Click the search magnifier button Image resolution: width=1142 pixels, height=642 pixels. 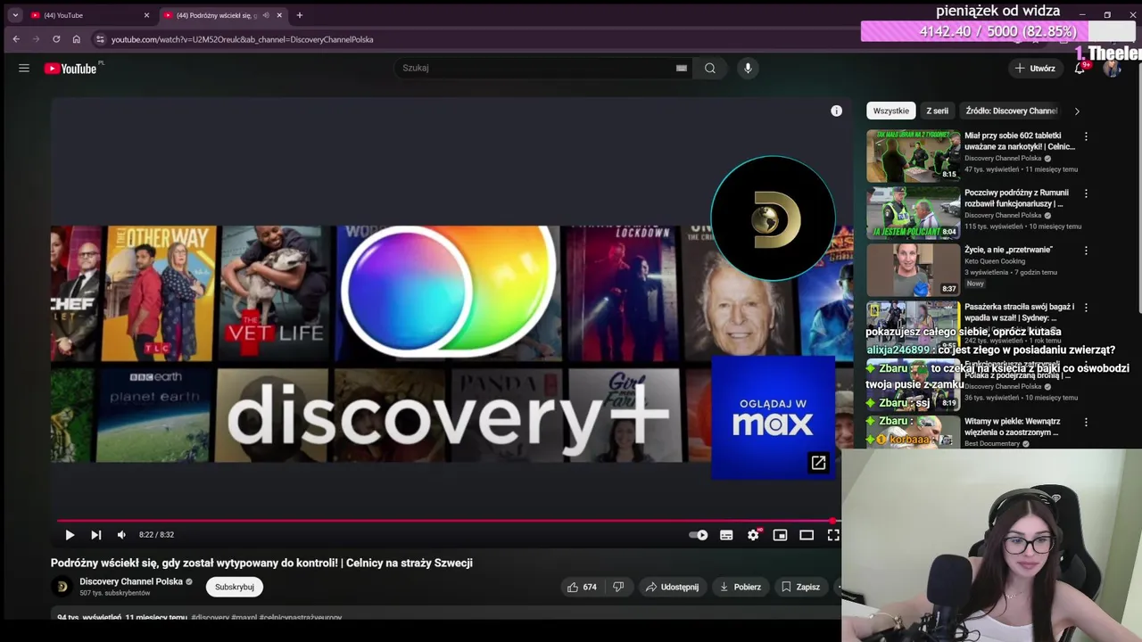click(710, 68)
